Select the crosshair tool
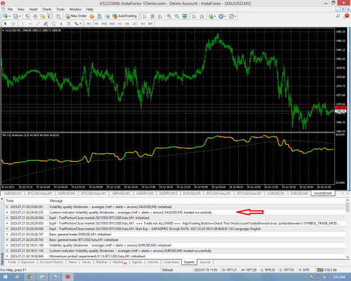The image size is (351, 281). point(13,24)
